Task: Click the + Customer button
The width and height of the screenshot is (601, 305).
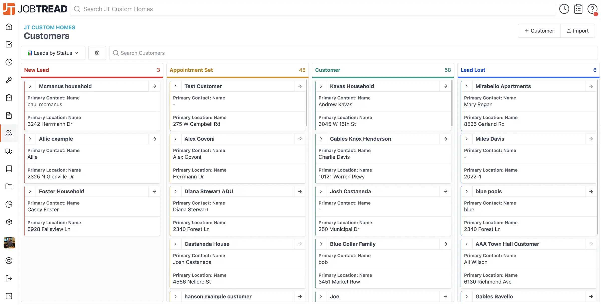Action: point(539,31)
